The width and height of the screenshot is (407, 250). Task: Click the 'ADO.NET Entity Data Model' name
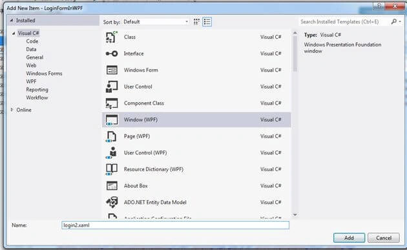(155, 202)
